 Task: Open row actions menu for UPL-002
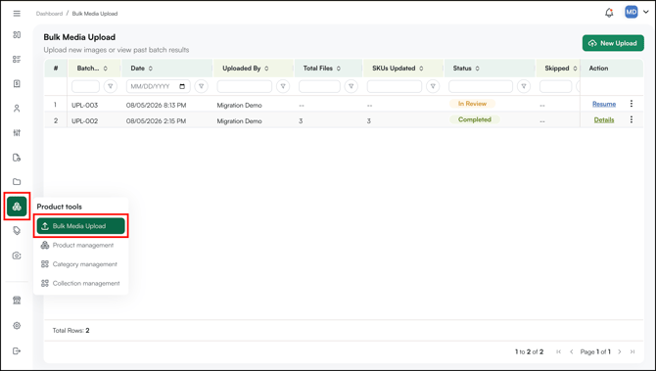pyautogui.click(x=632, y=119)
